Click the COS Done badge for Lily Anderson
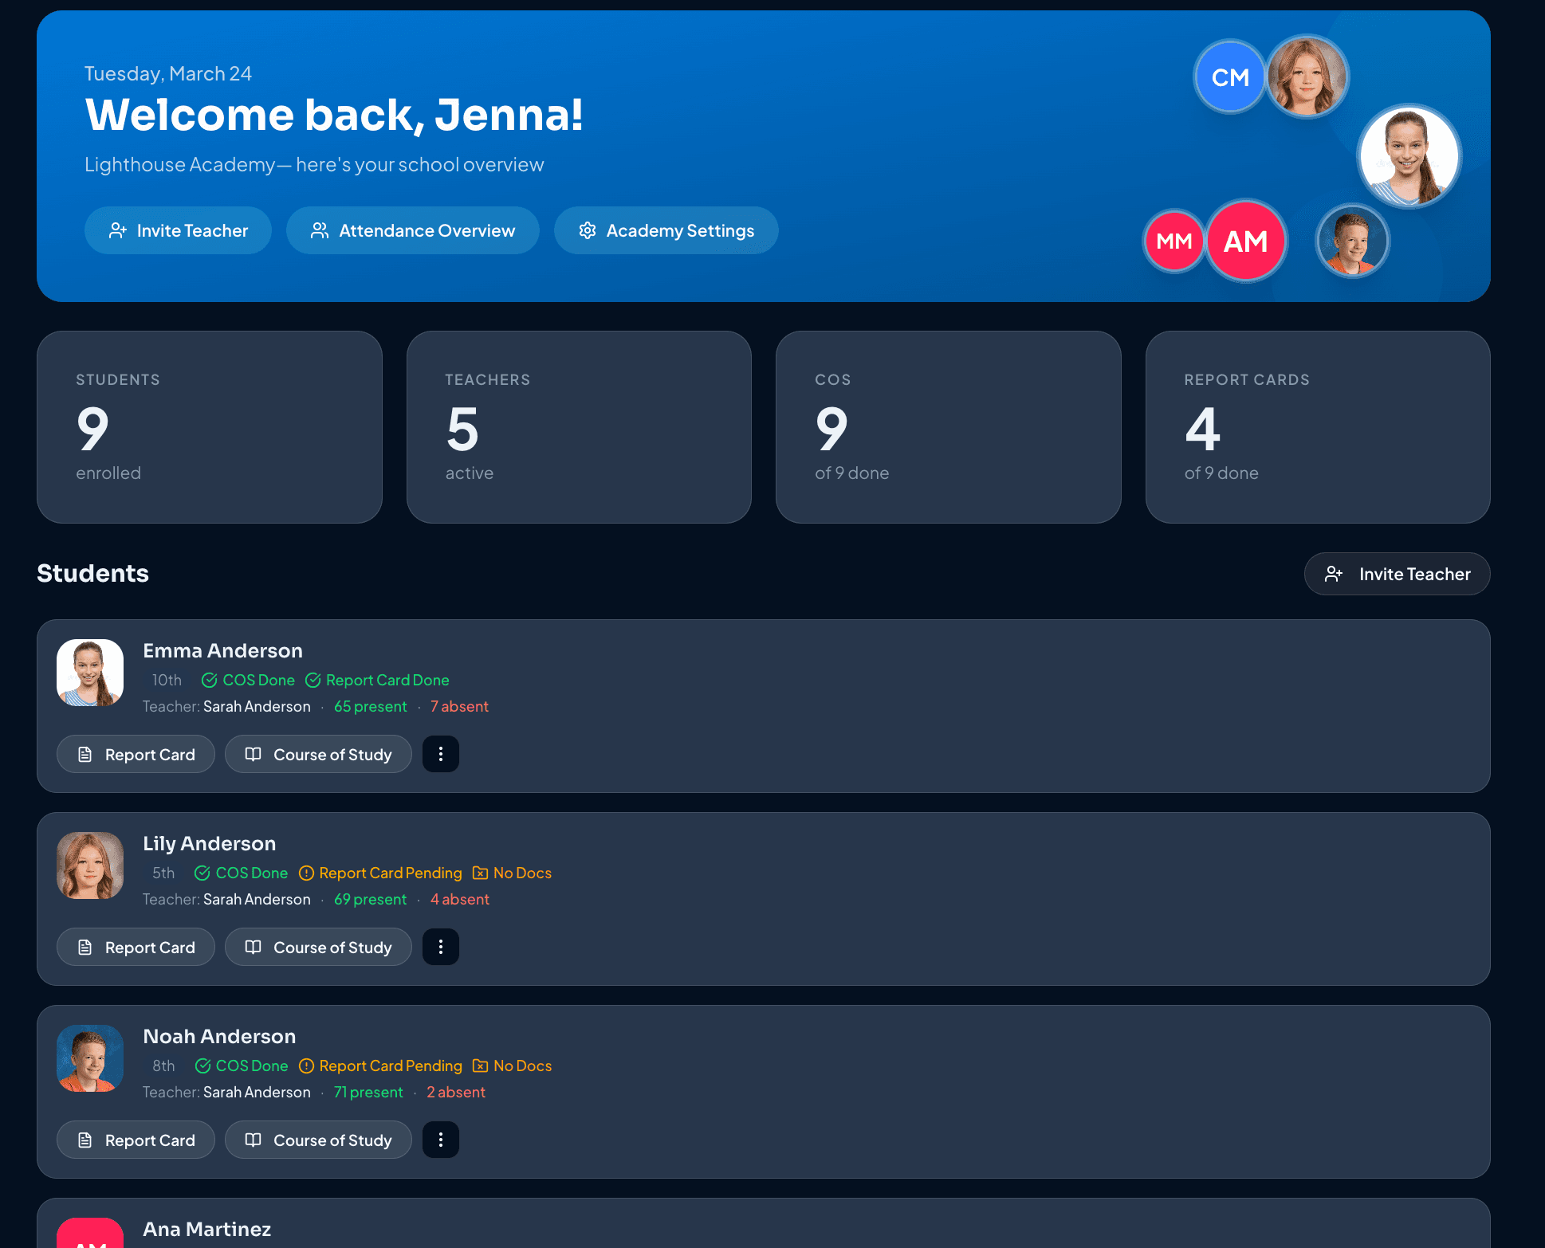 pos(240,873)
